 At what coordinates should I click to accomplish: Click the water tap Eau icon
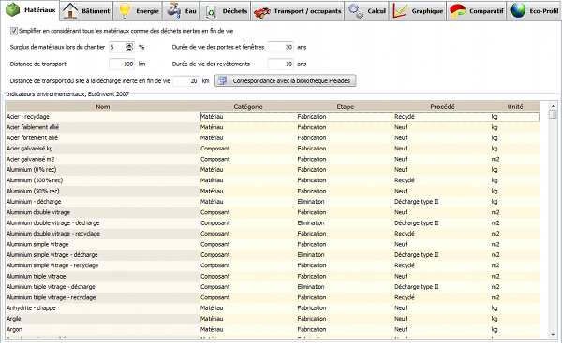tap(174, 10)
